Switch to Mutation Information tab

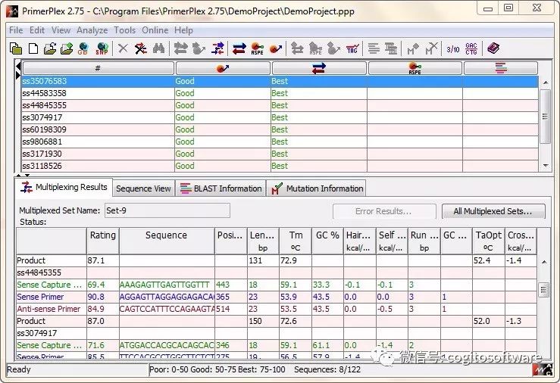click(x=317, y=188)
